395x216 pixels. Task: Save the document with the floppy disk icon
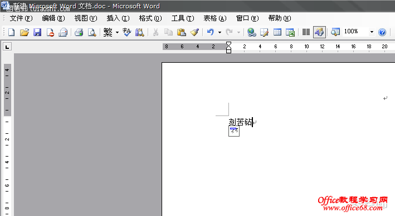click(37, 32)
